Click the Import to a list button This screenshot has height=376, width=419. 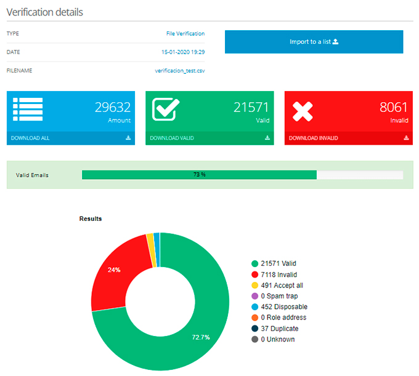pos(314,42)
